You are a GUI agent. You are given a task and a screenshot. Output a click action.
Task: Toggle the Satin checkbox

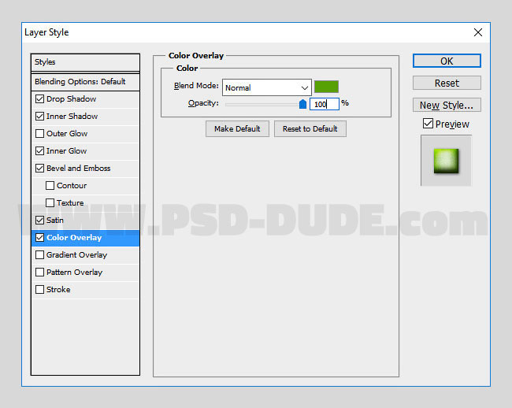coord(39,220)
